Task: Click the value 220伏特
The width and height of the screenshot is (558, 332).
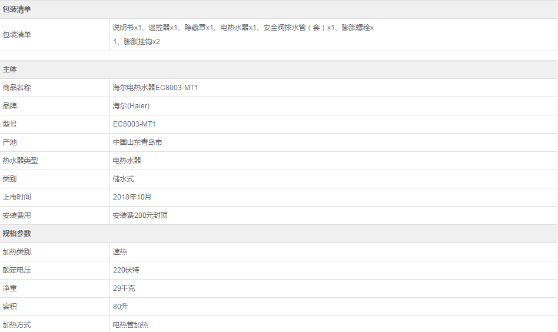Action: coord(126,270)
